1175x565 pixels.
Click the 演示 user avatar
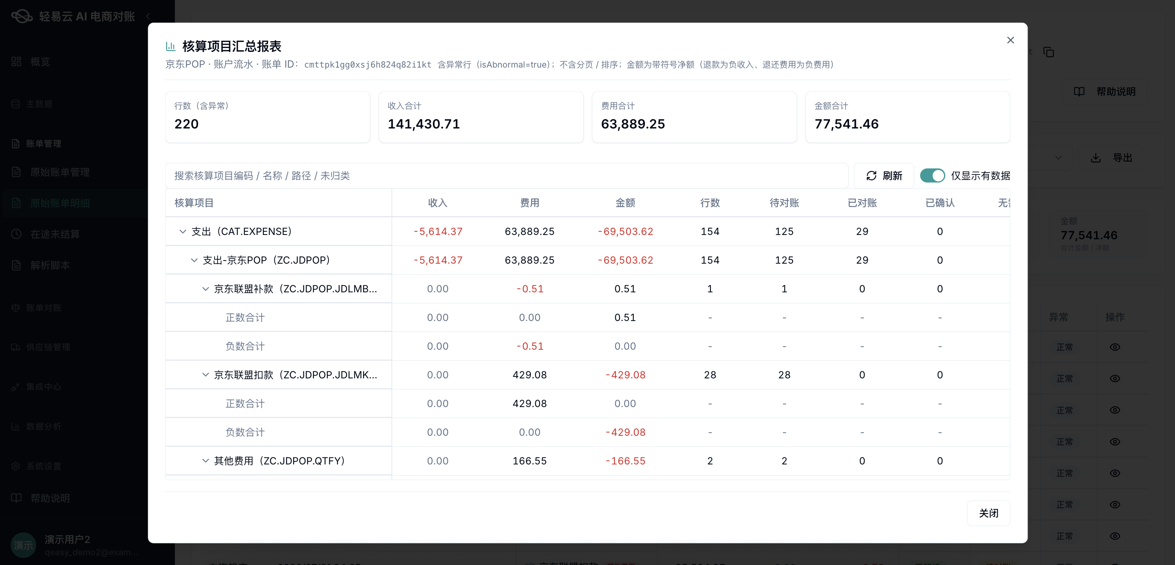pyautogui.click(x=23, y=545)
